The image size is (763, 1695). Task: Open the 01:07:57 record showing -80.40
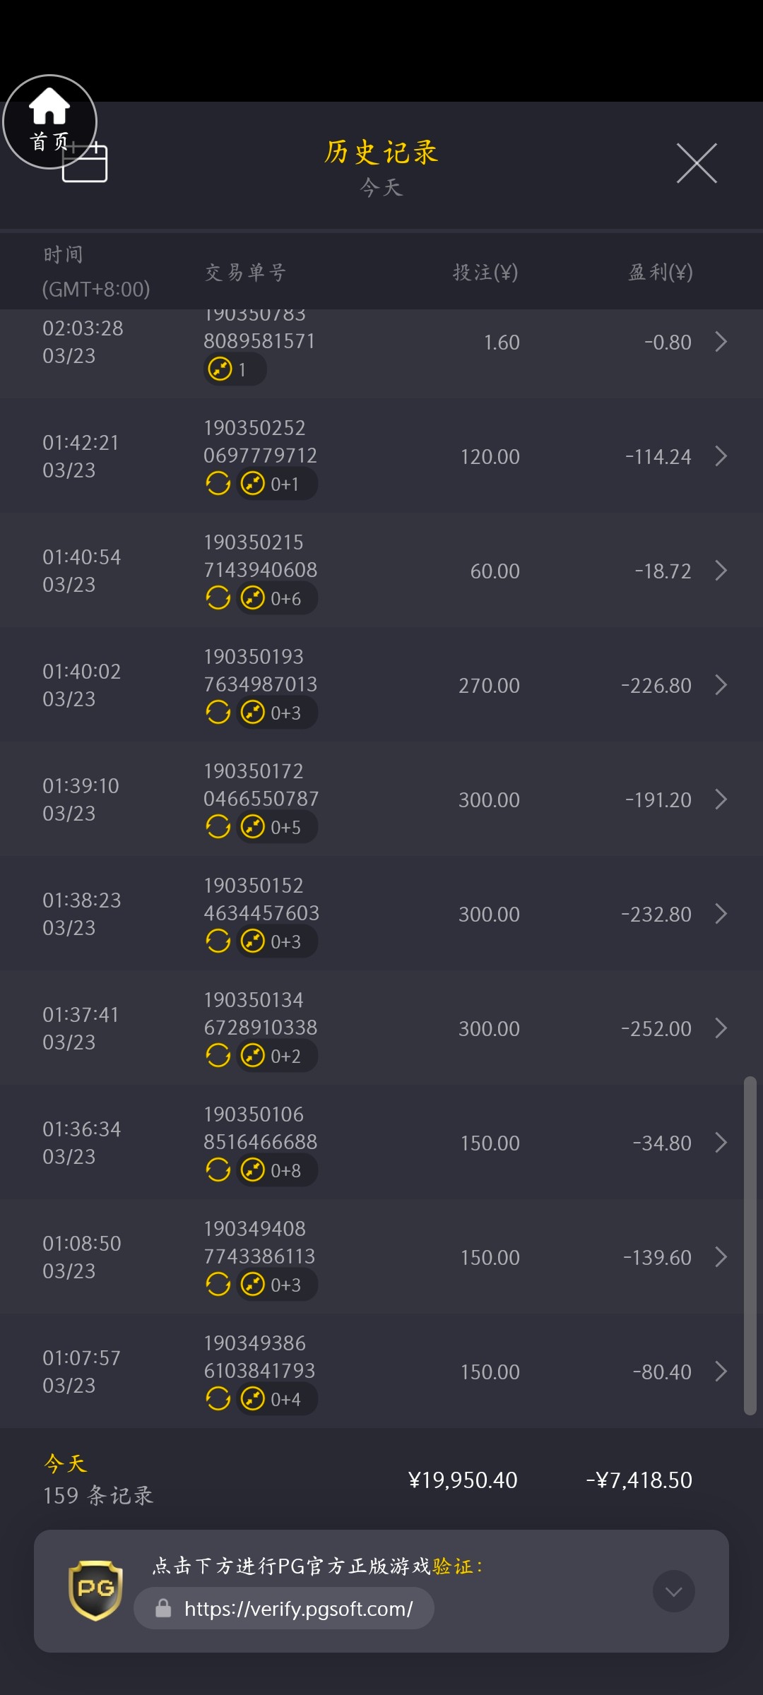click(x=381, y=1372)
